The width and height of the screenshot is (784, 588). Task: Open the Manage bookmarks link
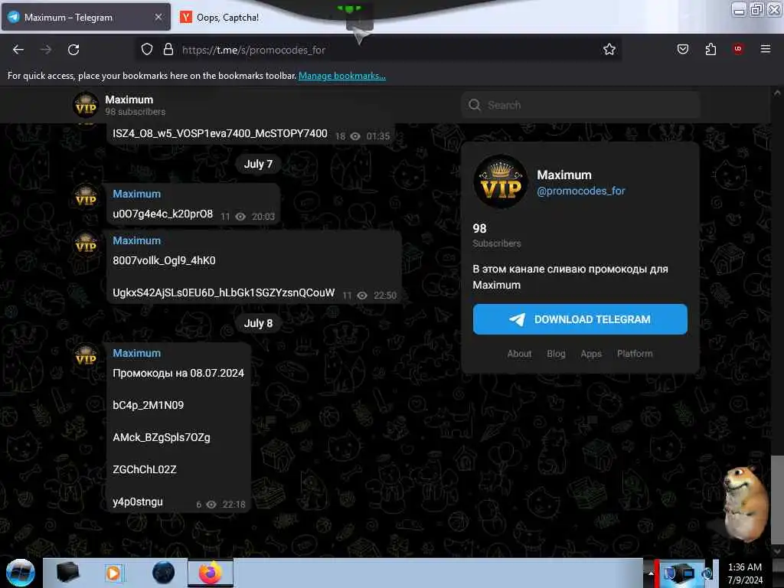342,76
